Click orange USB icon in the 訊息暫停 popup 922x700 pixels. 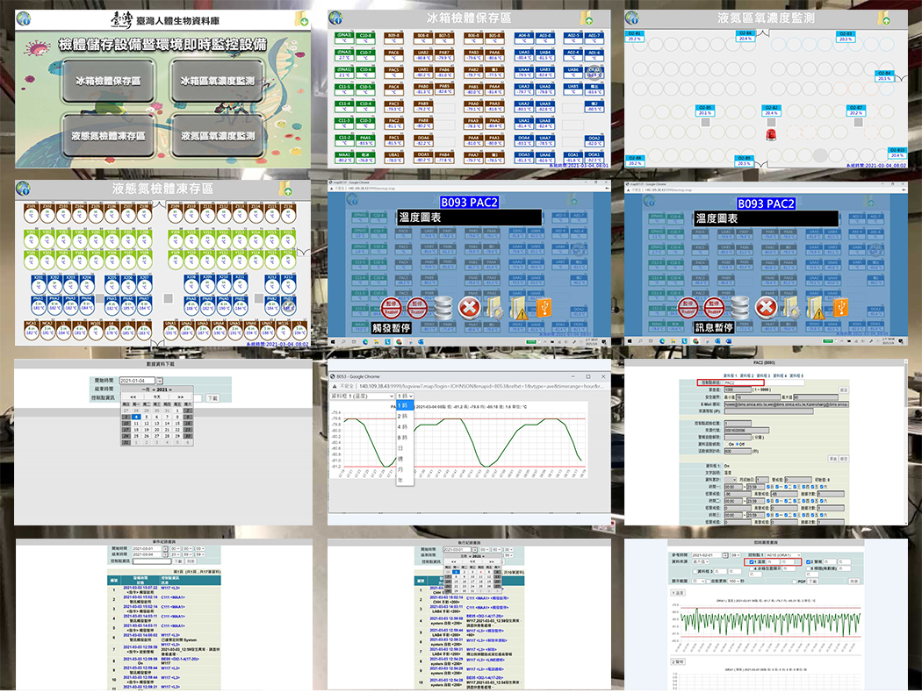point(841,307)
